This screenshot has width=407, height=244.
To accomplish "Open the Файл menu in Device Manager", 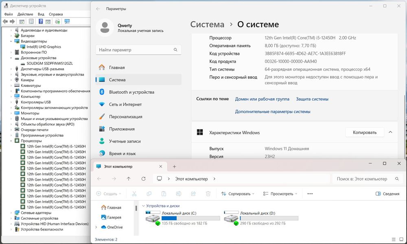I will click(8, 14).
